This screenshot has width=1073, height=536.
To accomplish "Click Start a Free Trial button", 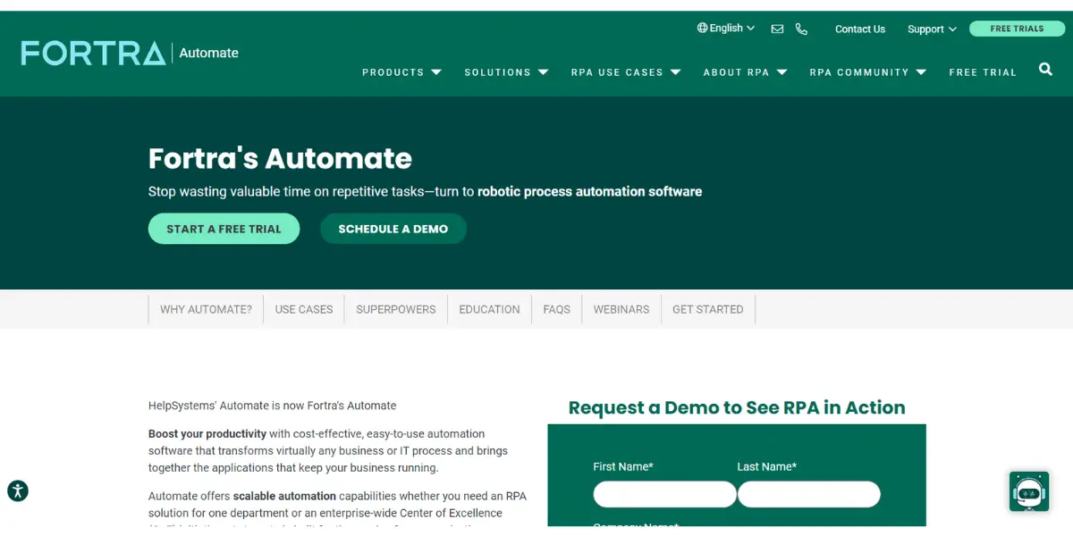I will point(224,229).
